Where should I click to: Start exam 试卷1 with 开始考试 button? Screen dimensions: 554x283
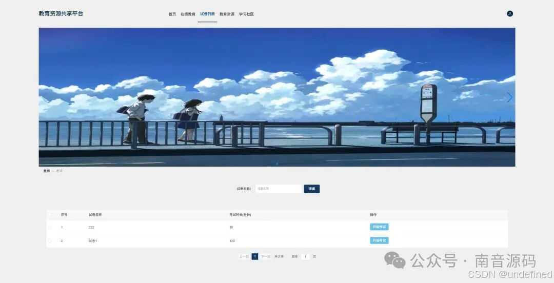coord(379,240)
